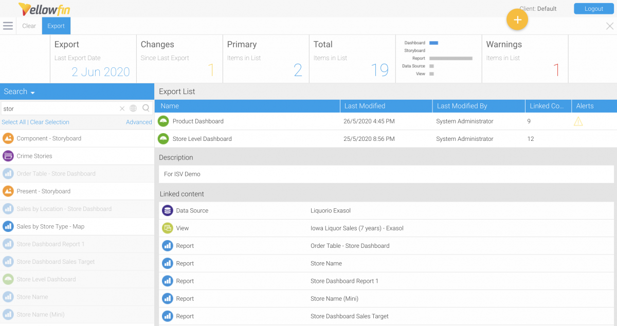Viewport: 617px width, 326px height.
Task: Open Advanced search options
Action: click(139, 122)
